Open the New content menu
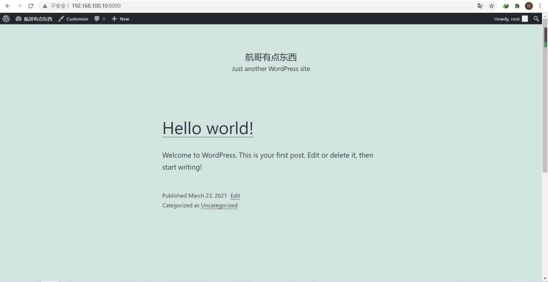The width and height of the screenshot is (548, 282). [x=120, y=19]
